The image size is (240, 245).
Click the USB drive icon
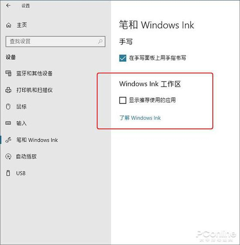(8, 173)
